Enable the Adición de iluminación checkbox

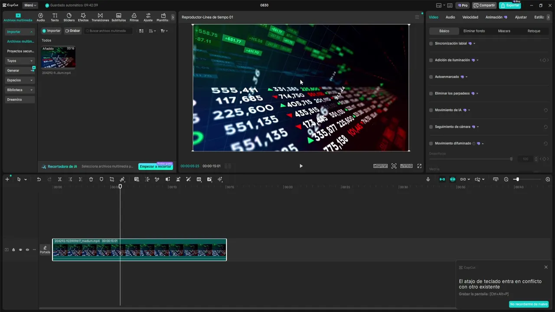(x=431, y=60)
